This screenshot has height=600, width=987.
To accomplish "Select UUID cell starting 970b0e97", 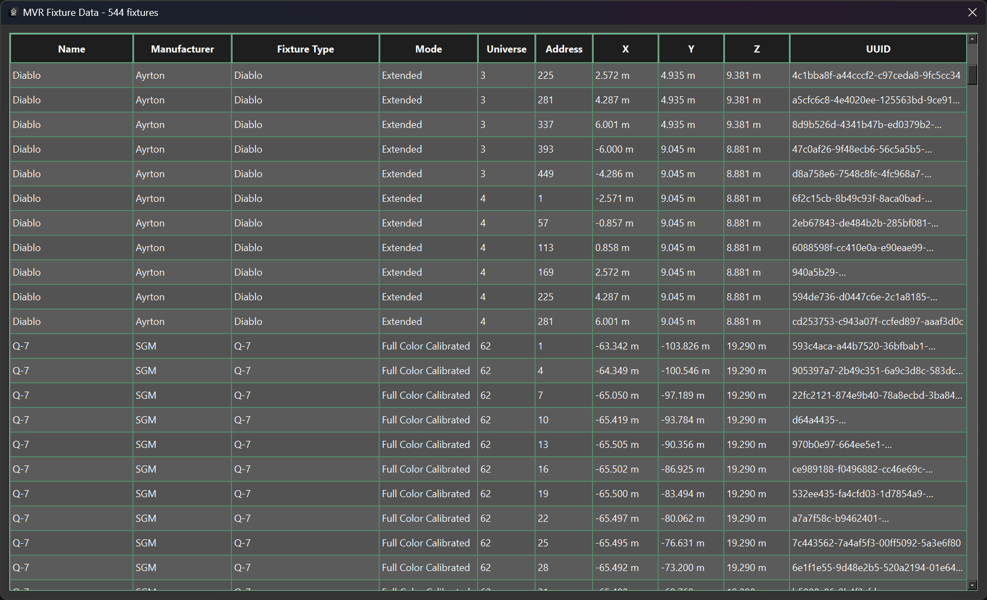I will 878,445.
